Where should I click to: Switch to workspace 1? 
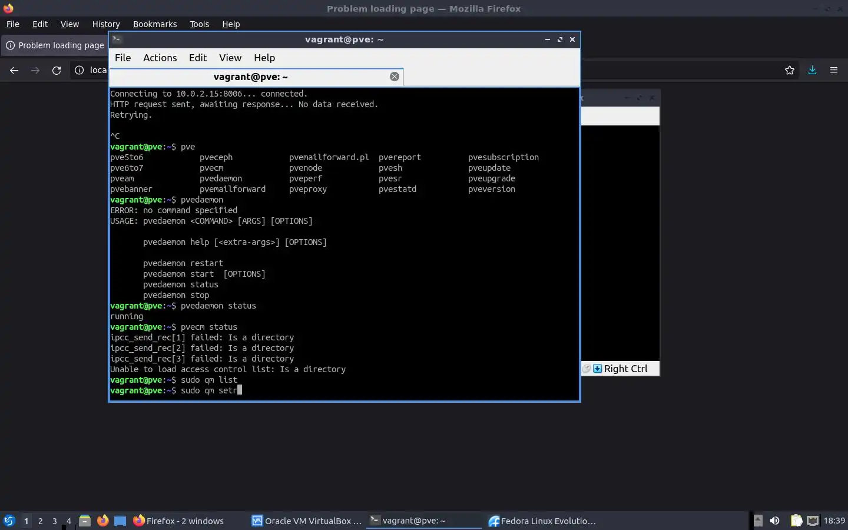coord(26,521)
